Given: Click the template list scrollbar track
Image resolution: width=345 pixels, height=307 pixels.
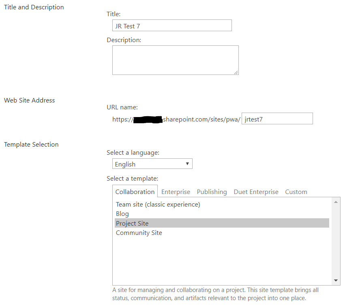Looking at the screenshot, I should [336, 241].
